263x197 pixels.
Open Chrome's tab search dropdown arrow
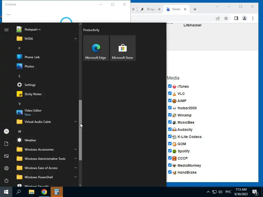point(217,6)
